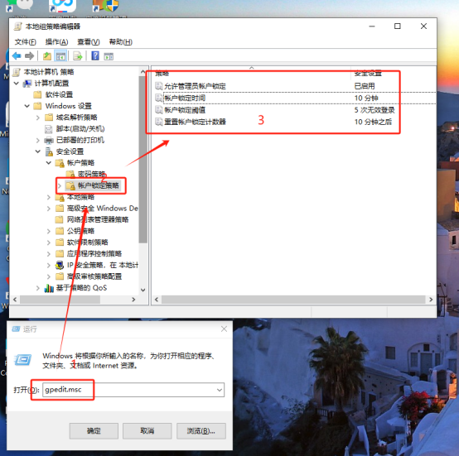Toggle the Show/Hide action pane icon
This screenshot has width=459, height=456.
(109, 56)
